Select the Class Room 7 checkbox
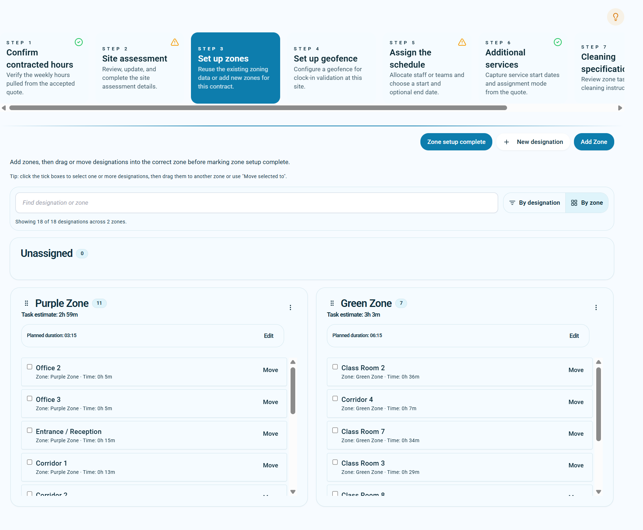The image size is (643, 530). [335, 431]
